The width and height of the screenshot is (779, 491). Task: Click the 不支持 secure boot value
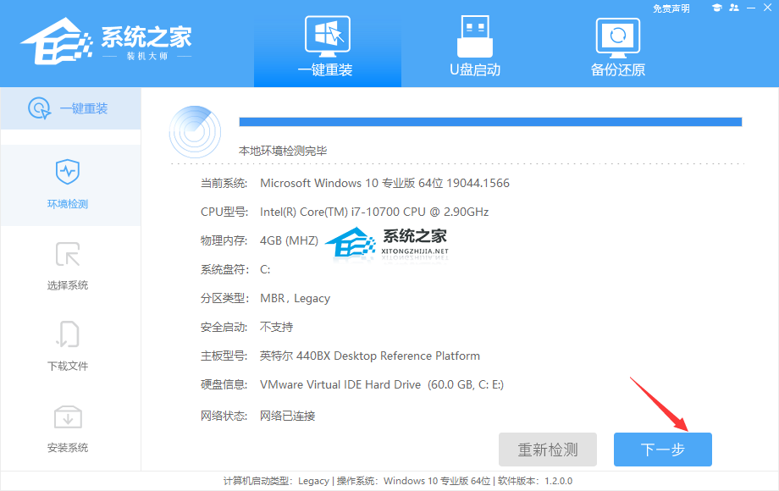click(x=276, y=327)
